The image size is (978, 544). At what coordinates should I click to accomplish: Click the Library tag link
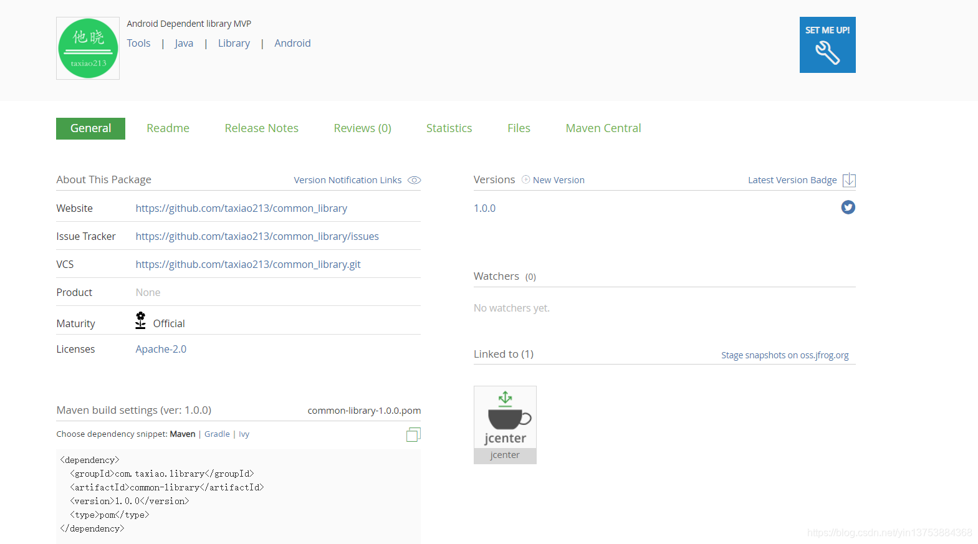point(234,43)
